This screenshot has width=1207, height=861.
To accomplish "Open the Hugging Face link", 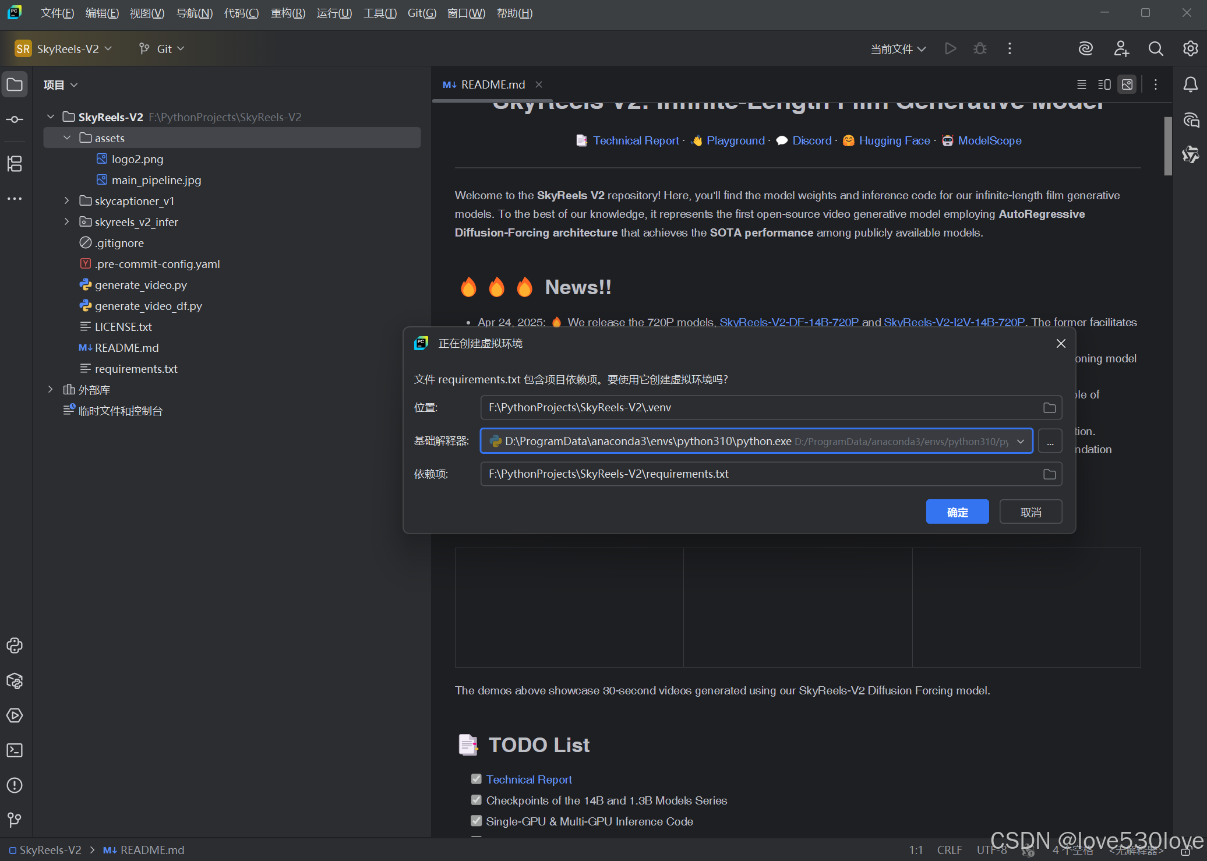I will point(894,140).
